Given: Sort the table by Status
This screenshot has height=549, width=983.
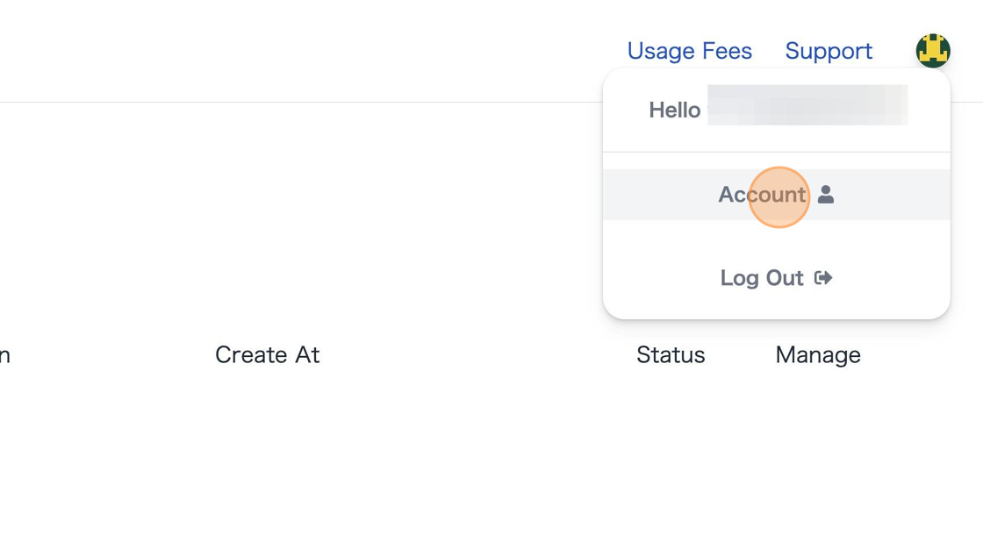Looking at the screenshot, I should coord(671,354).
